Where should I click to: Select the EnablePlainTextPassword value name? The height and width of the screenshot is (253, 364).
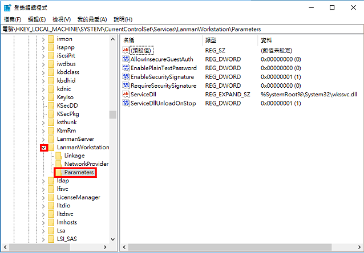164,68
